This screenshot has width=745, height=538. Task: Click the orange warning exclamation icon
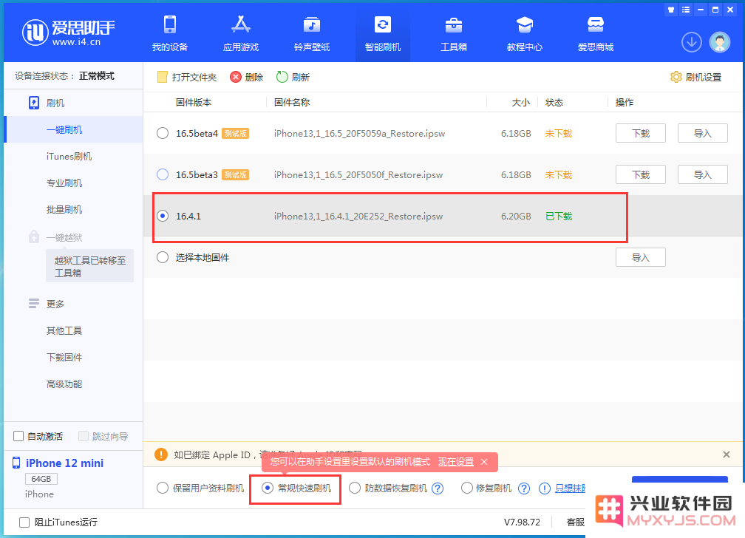click(x=161, y=454)
